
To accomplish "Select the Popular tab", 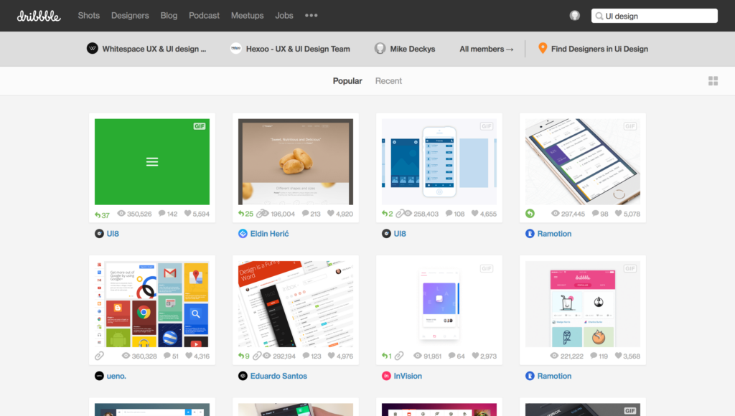I will [347, 81].
